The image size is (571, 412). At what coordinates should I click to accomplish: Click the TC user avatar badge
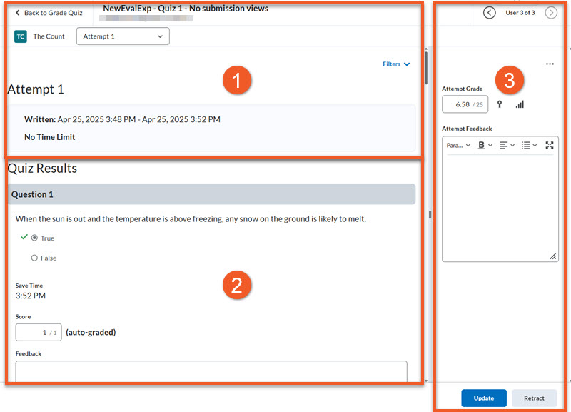pyautogui.click(x=21, y=36)
